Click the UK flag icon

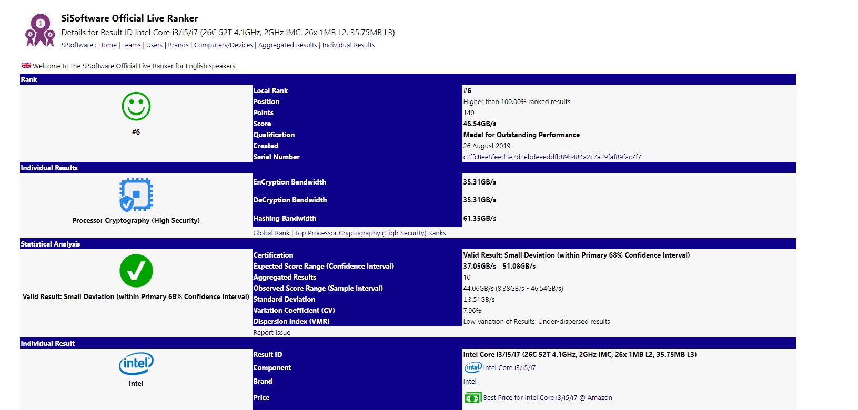tap(26, 66)
